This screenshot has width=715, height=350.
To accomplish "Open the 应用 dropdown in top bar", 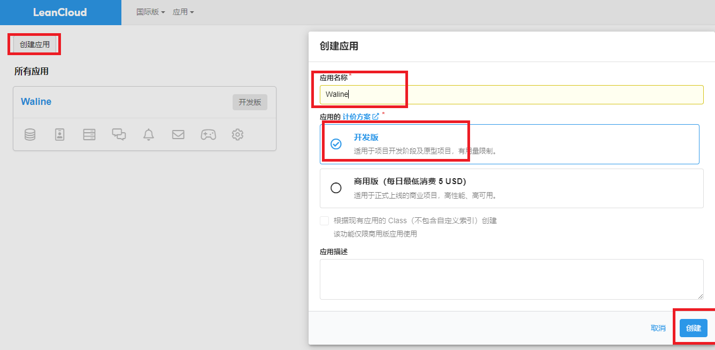I will pyautogui.click(x=183, y=12).
